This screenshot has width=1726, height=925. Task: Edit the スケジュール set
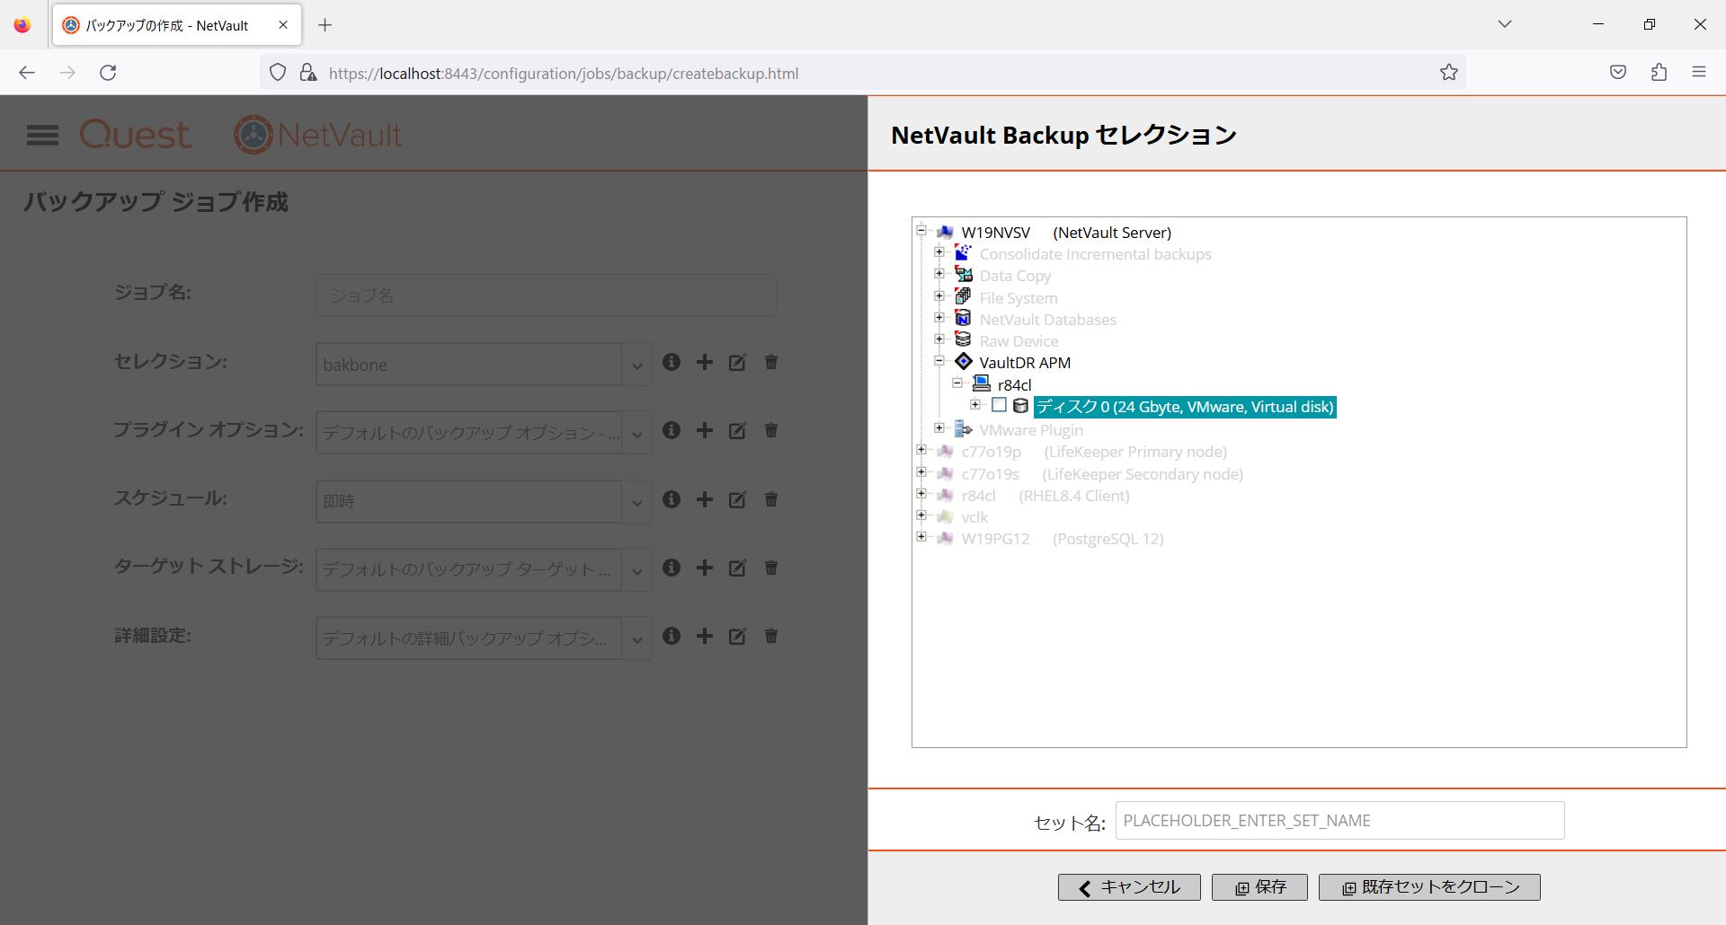click(737, 499)
